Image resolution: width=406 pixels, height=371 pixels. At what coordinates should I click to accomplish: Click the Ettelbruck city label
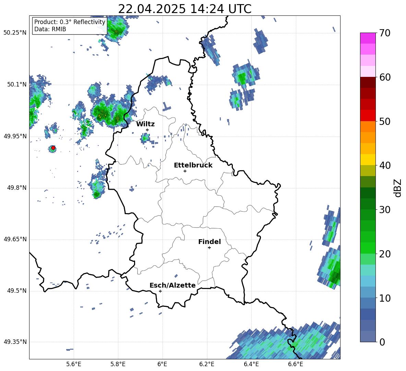pyautogui.click(x=193, y=165)
